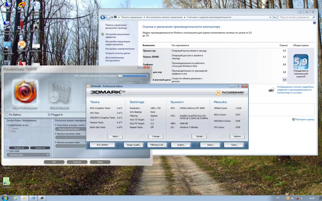Image resolution: width=322 pixels, height=201 pixels.
Task: Open Image Quality... in 3DMark06
Action: click(x=134, y=145)
